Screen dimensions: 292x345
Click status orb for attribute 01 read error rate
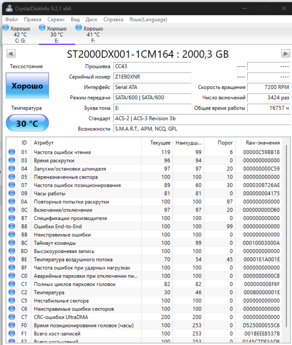[12, 152]
